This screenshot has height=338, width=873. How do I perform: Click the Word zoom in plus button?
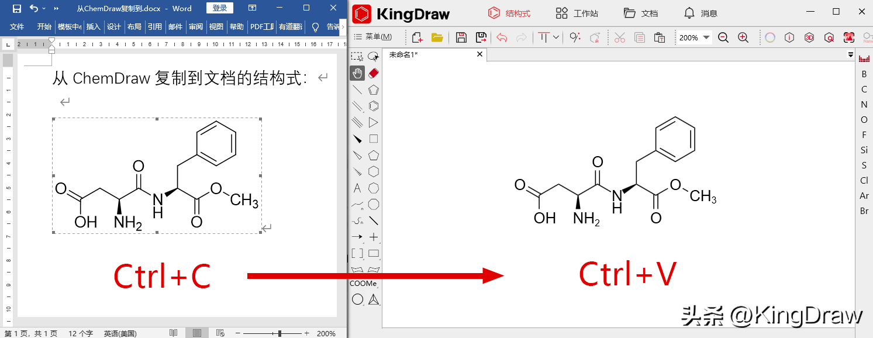pyautogui.click(x=306, y=333)
